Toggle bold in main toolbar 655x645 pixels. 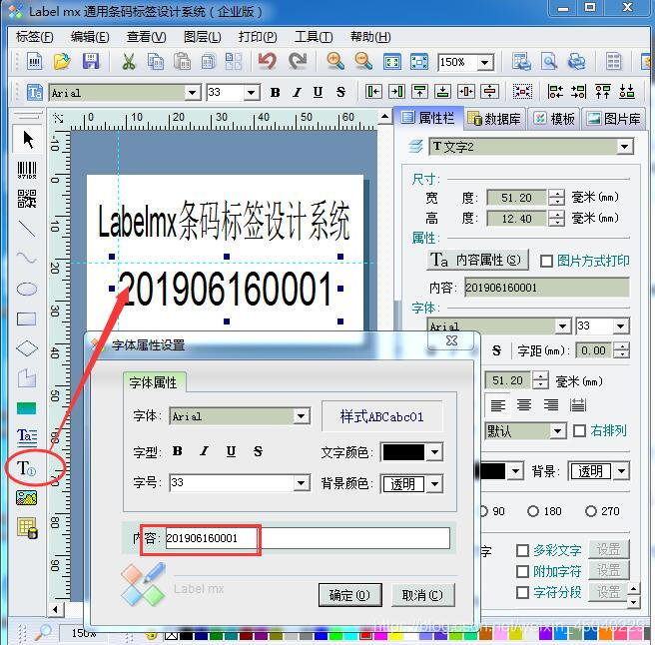[x=275, y=92]
